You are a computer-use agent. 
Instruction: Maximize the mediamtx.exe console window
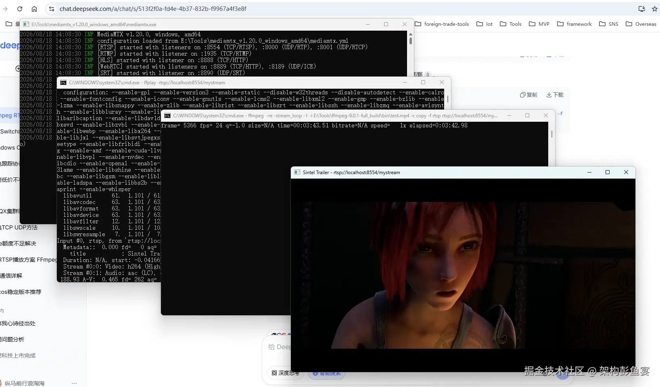[x=386, y=24]
